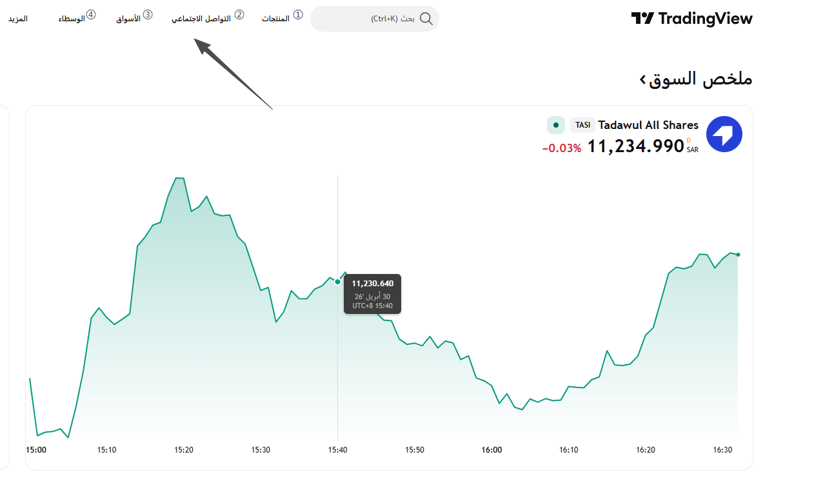Screen dimensions: 814x479
Task: Click the search magnifier icon
Action: [426, 19]
